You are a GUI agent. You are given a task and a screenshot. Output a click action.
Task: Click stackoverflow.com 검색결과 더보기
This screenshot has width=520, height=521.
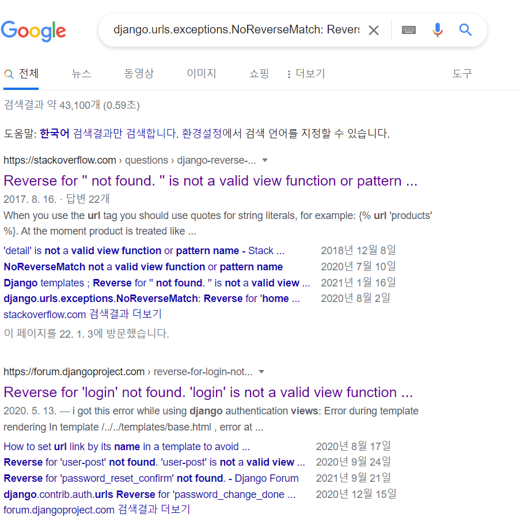pyautogui.click(x=83, y=314)
